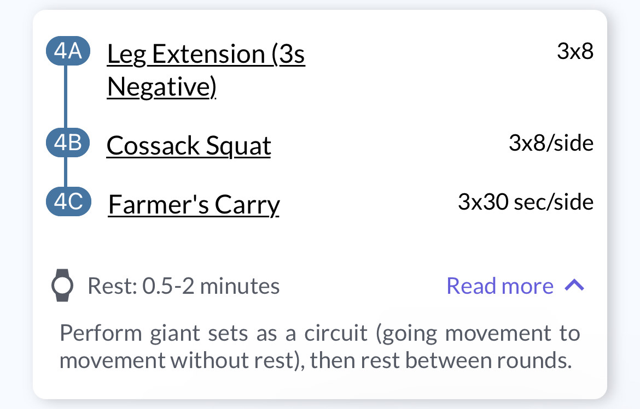Click the 4B exercise badge
640x409 pixels.
click(x=68, y=143)
